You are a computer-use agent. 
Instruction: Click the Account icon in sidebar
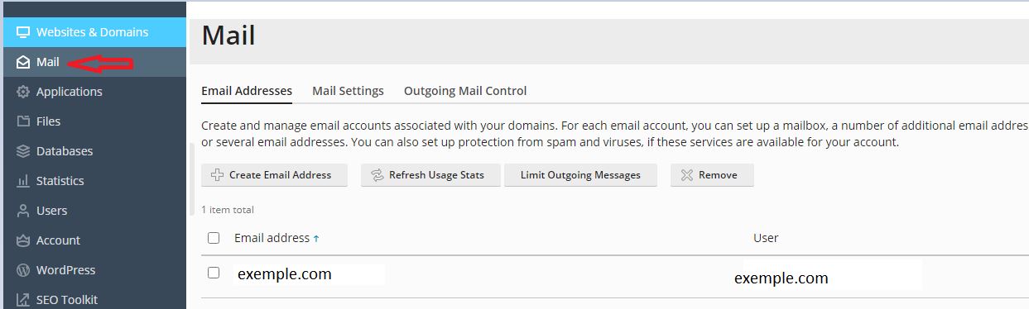coord(23,240)
